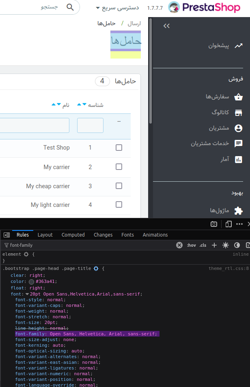250x387 pixels.
Task: Open the Customers menu item
Action: pyautogui.click(x=219, y=128)
